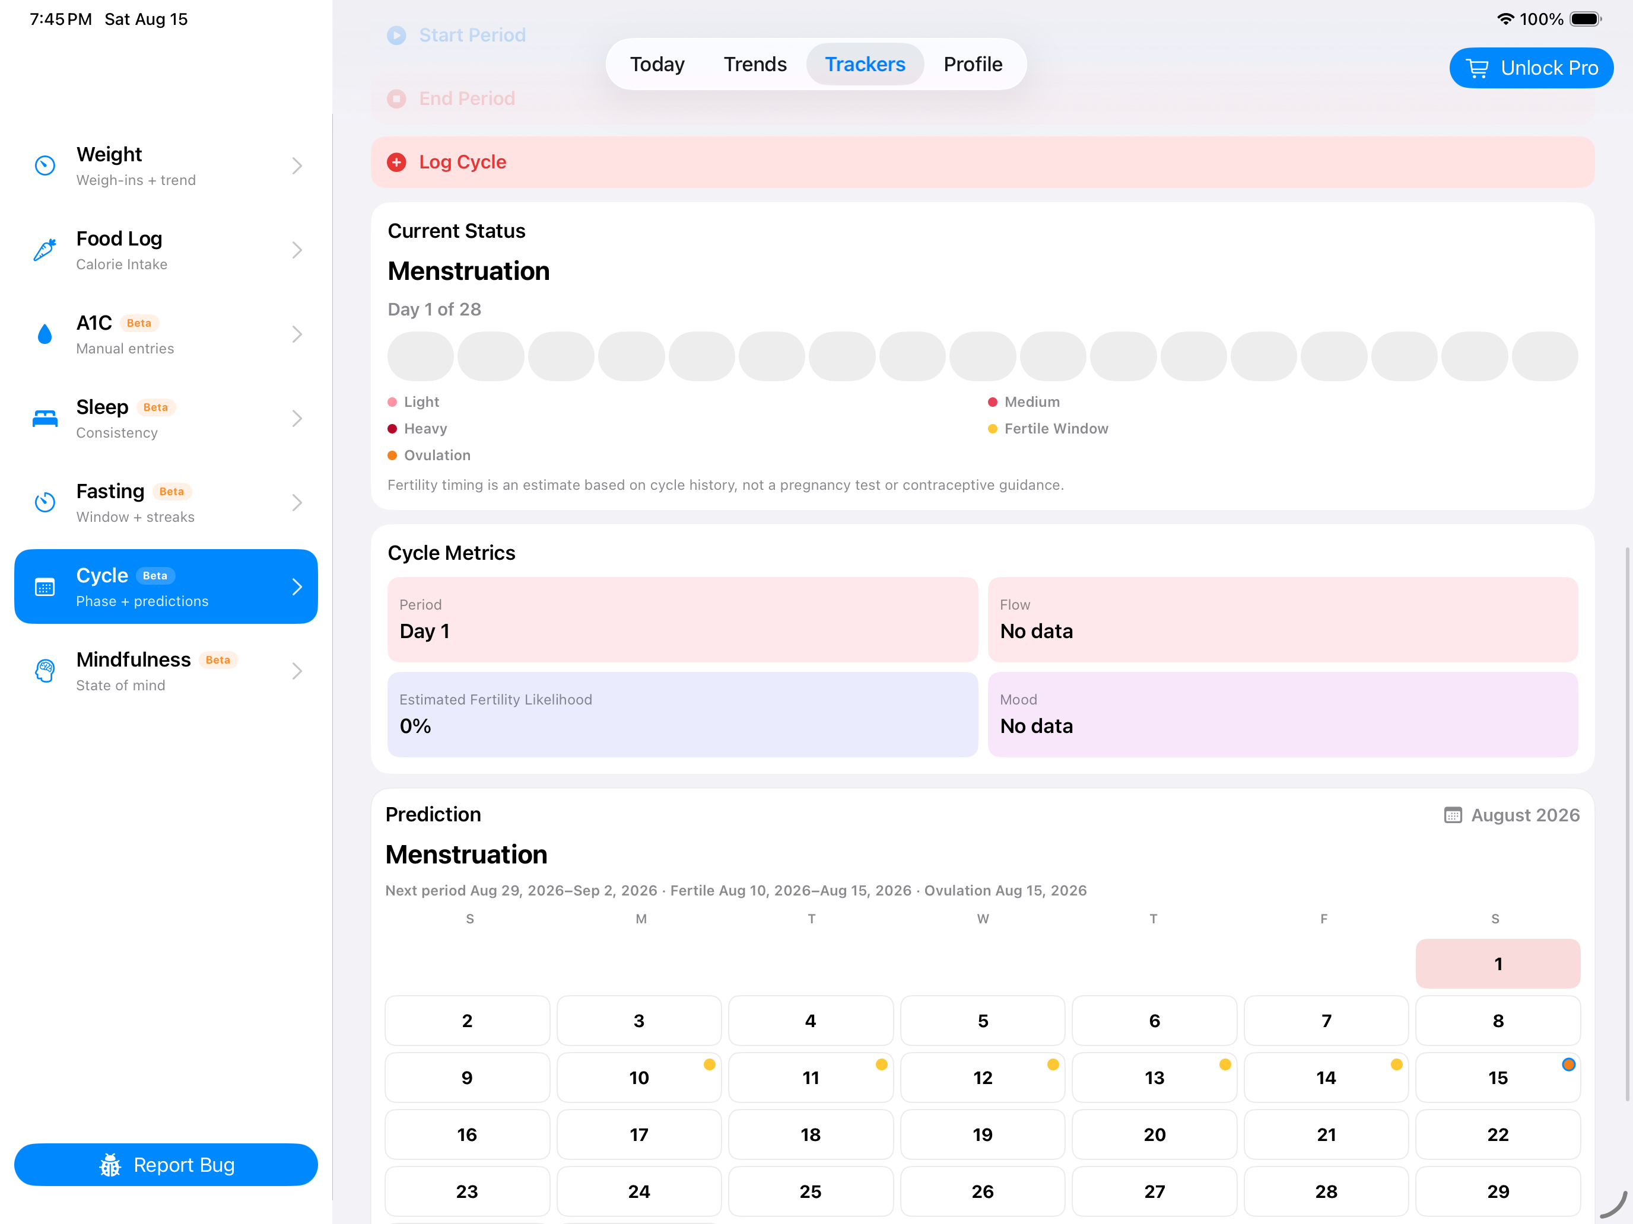Click the 'Day 1 of 28' text
Screen dimensions: 1633x1224
coord(434,309)
